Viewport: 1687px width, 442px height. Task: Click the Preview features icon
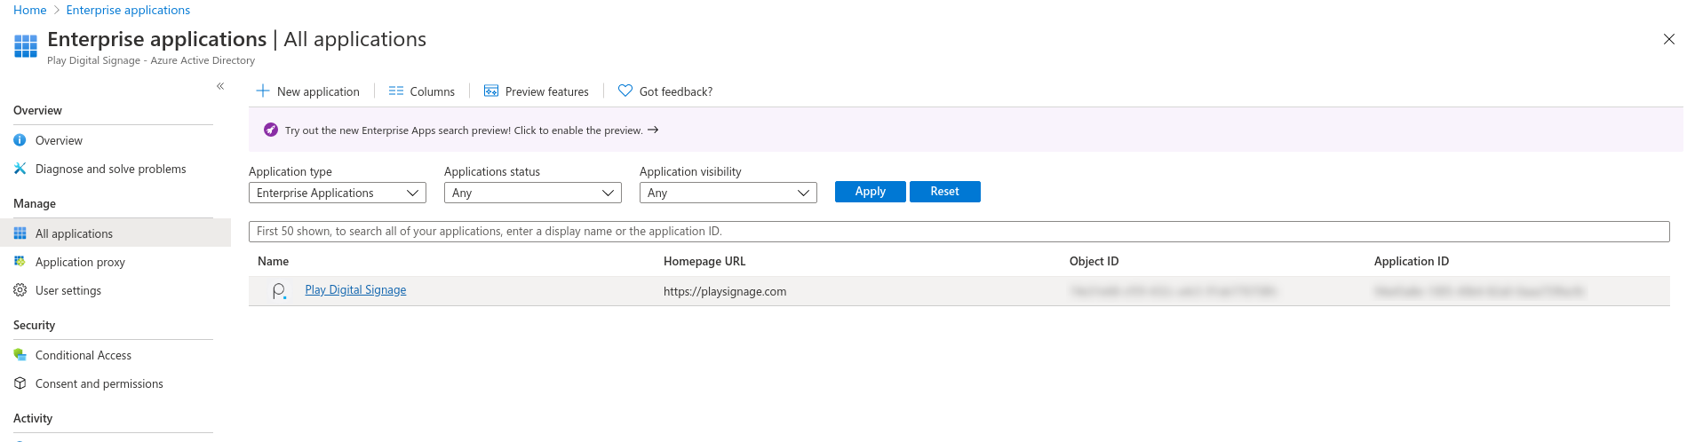click(x=491, y=91)
